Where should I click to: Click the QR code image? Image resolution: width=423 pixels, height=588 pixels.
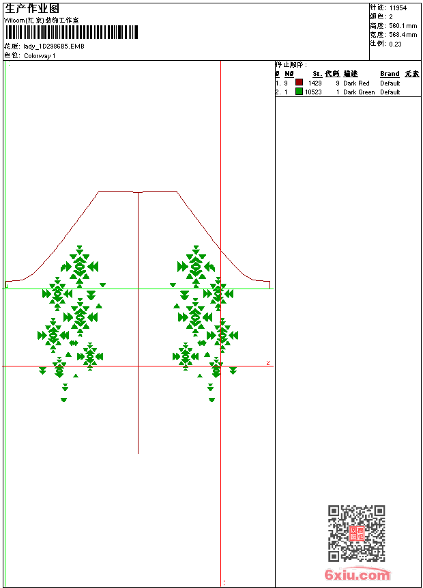point(356,533)
